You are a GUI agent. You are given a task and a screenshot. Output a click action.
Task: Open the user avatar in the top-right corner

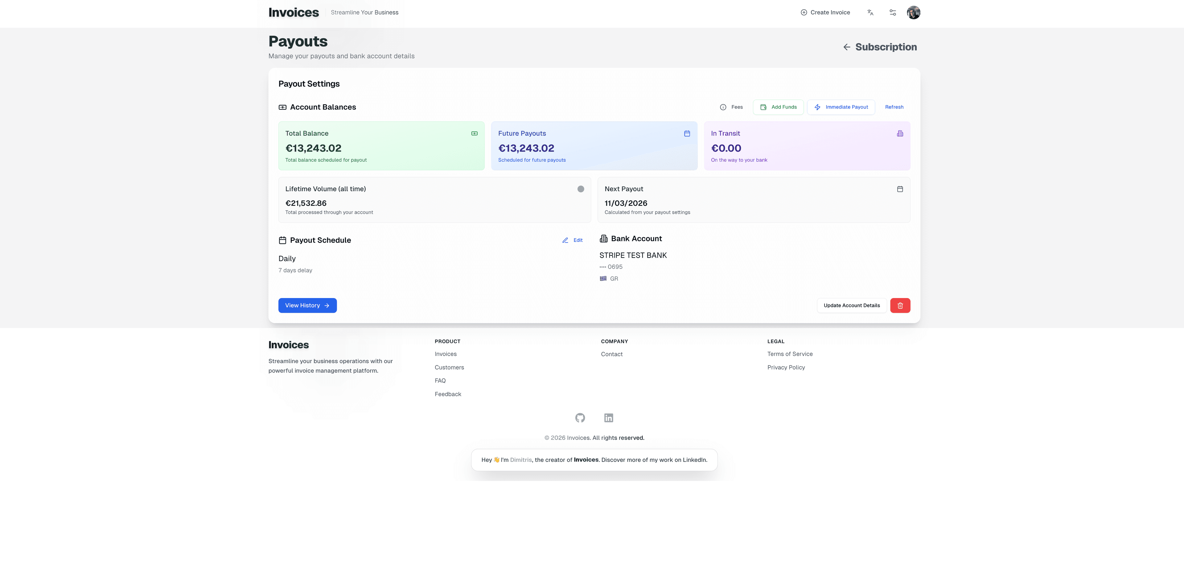pyautogui.click(x=914, y=12)
